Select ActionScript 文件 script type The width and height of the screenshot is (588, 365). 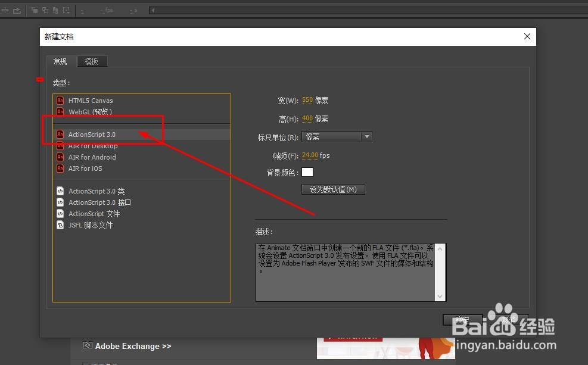tap(142, 214)
